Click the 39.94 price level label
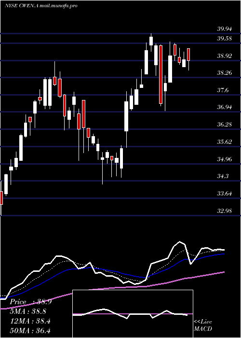 224,29
